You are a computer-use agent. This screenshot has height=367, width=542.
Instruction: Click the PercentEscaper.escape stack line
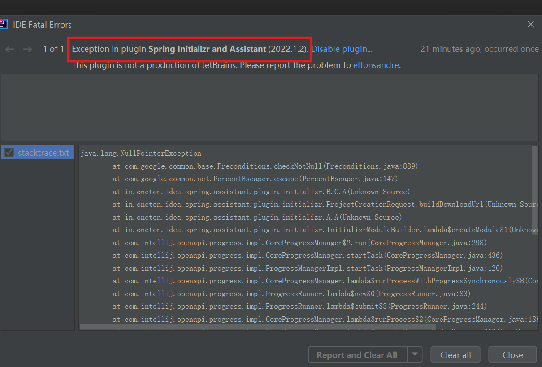pyautogui.click(x=255, y=179)
